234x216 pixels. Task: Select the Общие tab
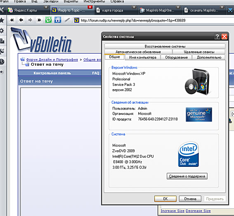(x=114, y=57)
